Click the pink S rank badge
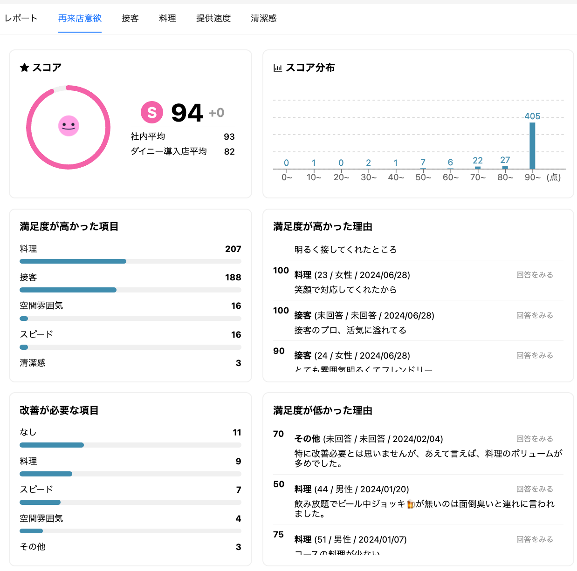This screenshot has height=571, width=577. 152,112
